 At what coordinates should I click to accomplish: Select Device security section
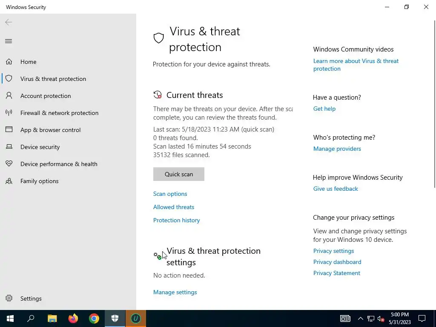pyautogui.click(x=40, y=147)
